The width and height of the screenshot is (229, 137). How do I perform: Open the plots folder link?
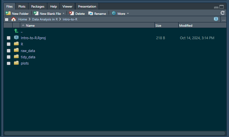25,63
